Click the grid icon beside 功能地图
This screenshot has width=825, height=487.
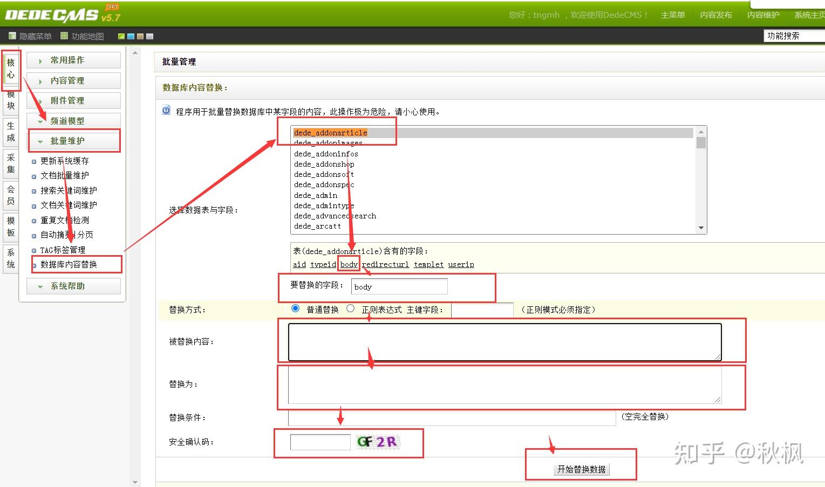64,36
